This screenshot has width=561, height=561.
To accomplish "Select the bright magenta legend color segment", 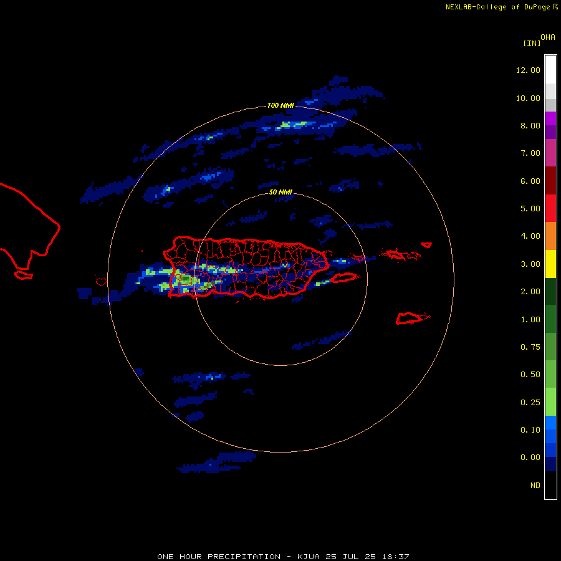I will (x=550, y=118).
